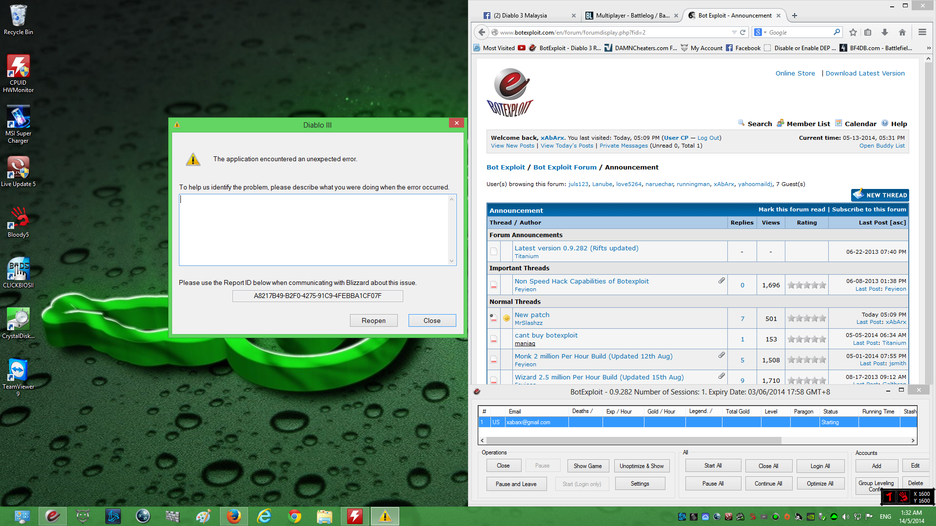
Task: Click the NVIDIA tray icon
Action: coord(811,517)
